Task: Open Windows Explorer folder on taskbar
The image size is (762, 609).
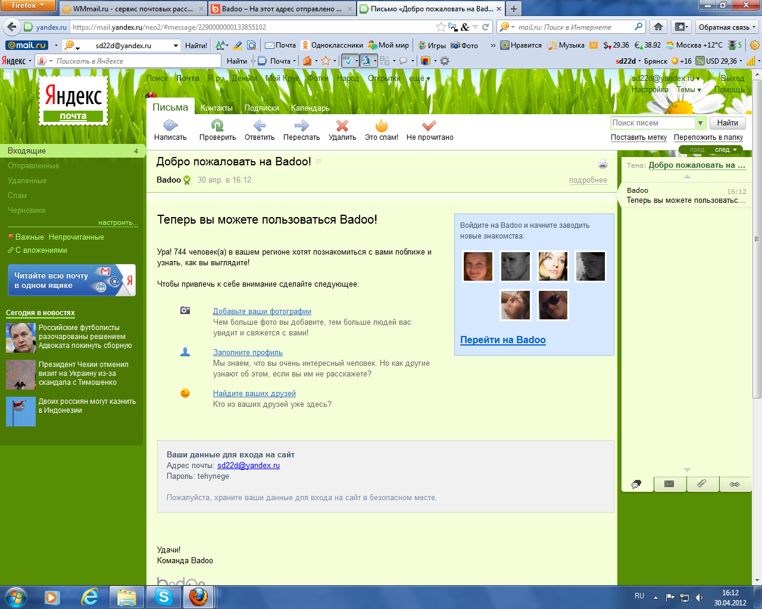Action: 127,597
